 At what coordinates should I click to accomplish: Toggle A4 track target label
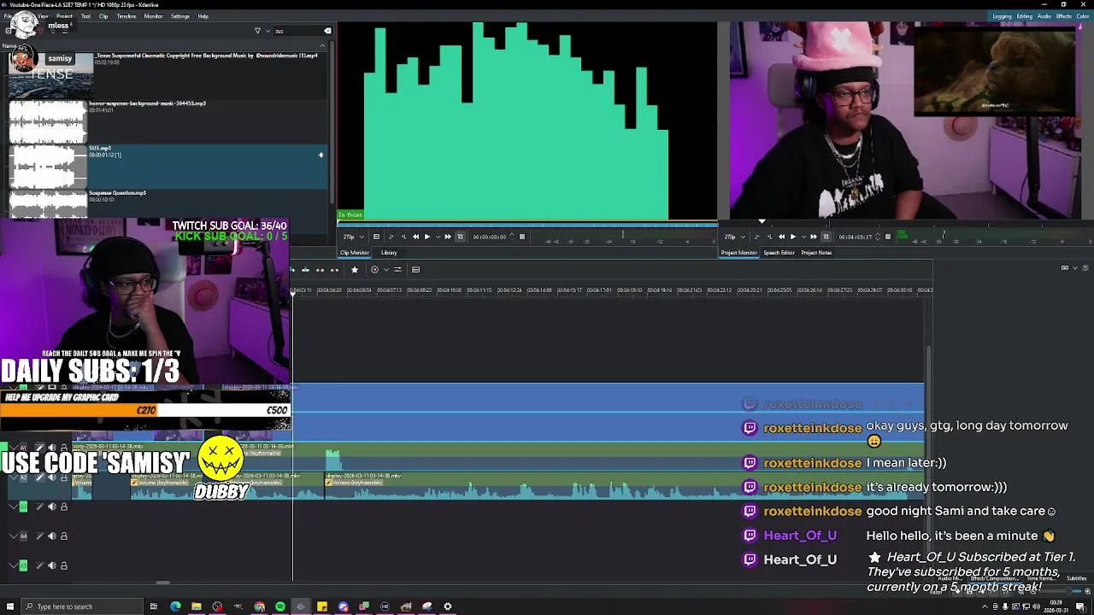tap(23, 536)
